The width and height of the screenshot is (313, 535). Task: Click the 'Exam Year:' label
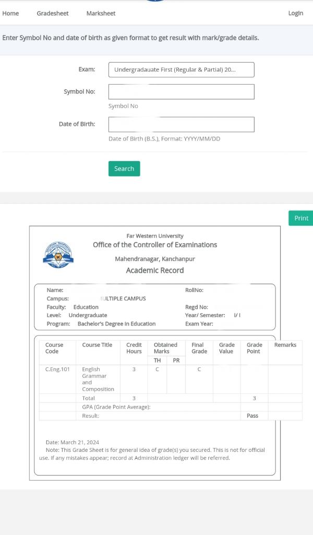tap(199, 324)
